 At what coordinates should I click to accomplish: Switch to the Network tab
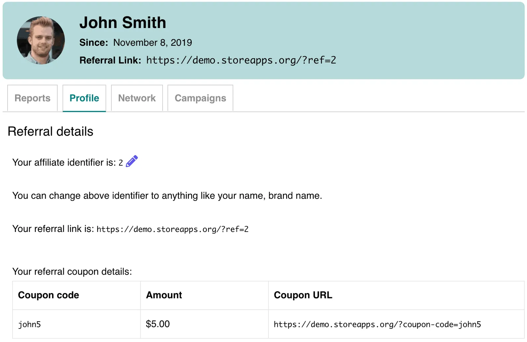137,98
